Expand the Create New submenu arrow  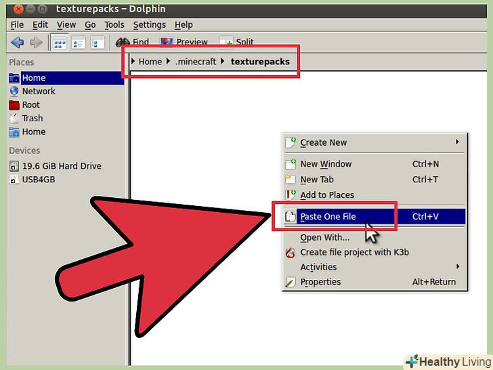tap(458, 142)
